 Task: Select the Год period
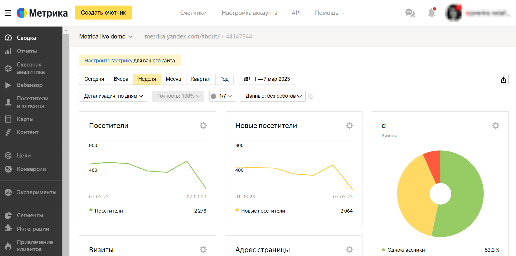pyautogui.click(x=224, y=79)
